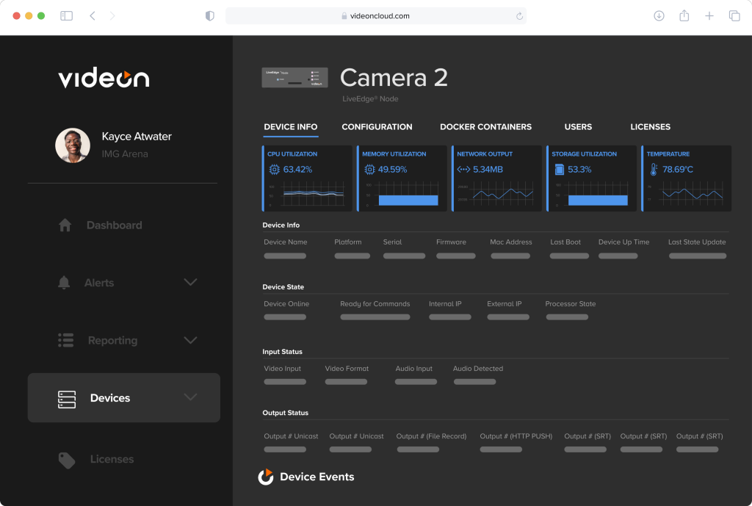
Task: Click the Licenses tag icon
Action: coord(67,460)
